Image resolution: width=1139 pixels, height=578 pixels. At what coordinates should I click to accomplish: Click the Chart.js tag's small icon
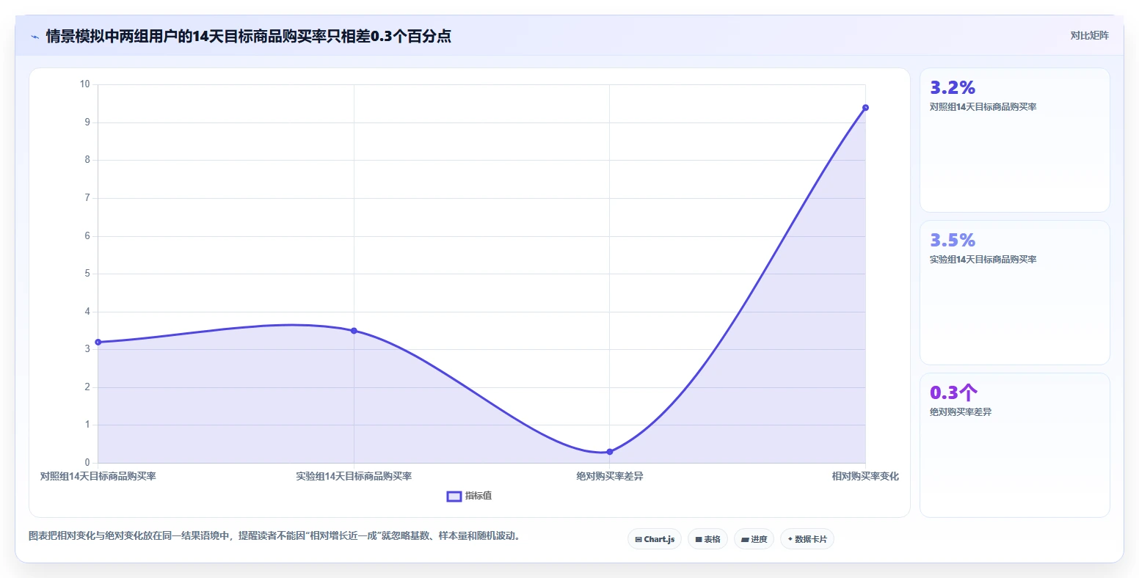tap(638, 539)
